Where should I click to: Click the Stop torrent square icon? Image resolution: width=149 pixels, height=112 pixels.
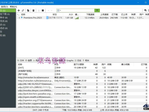coord(43,11)
